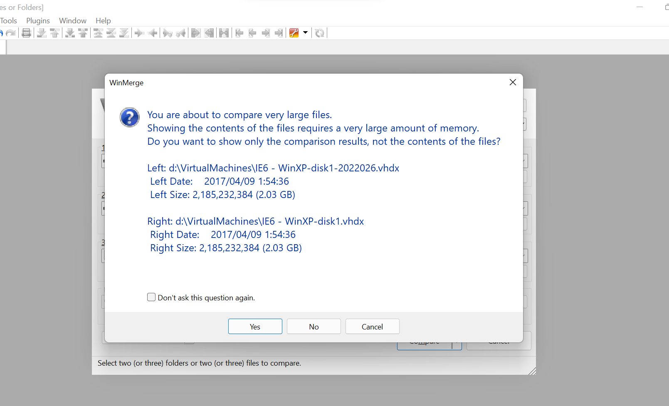This screenshot has width=669, height=406.
Task: Click Yes to show comparison results only
Action: (x=255, y=326)
